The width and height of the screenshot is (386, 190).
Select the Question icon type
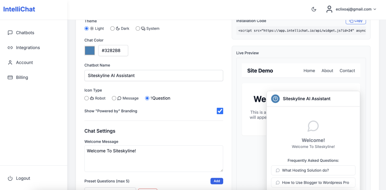coord(147,98)
